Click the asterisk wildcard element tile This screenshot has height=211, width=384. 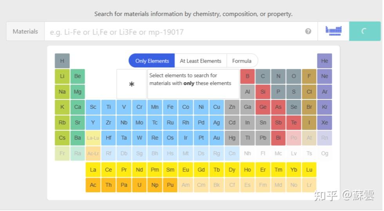tap(132, 84)
